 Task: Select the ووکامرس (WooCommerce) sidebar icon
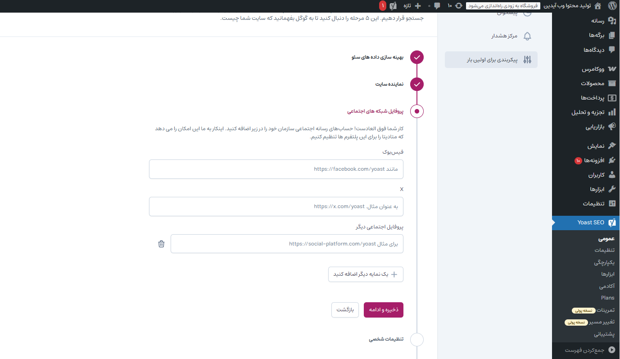click(611, 68)
